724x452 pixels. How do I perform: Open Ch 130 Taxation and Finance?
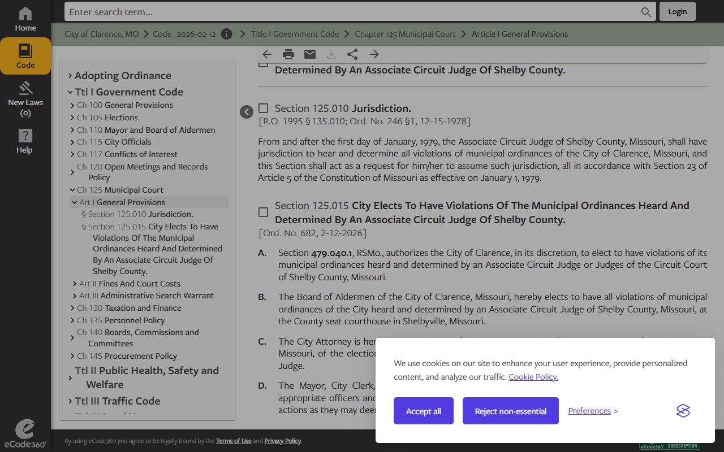(x=129, y=308)
